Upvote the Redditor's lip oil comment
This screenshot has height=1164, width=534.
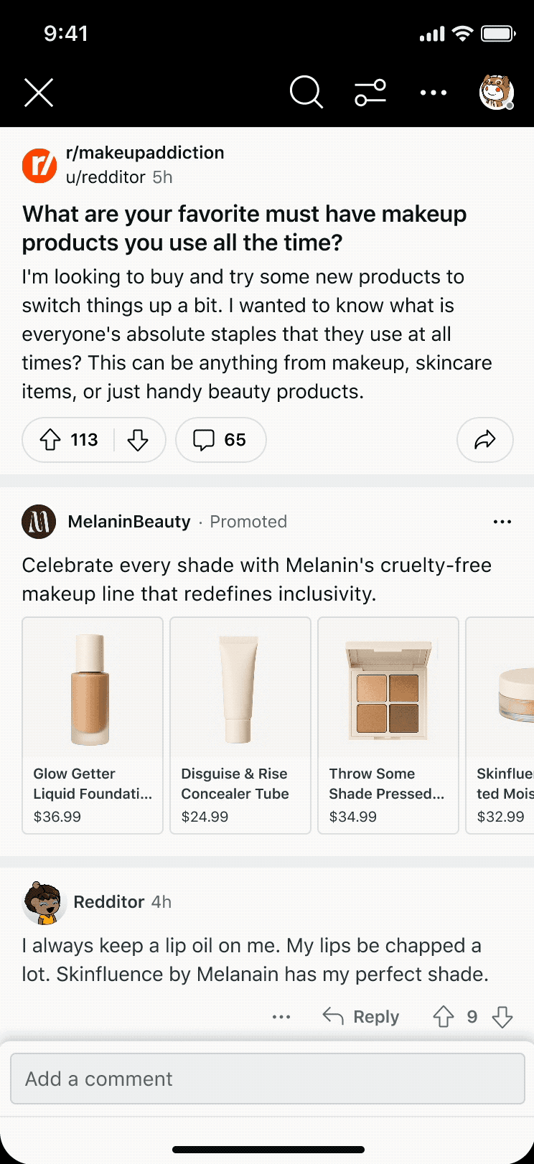pyautogui.click(x=444, y=1017)
